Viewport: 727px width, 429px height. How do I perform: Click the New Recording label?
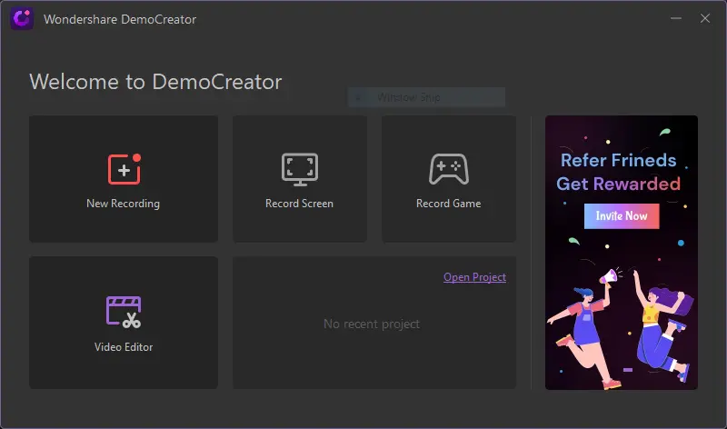click(123, 204)
